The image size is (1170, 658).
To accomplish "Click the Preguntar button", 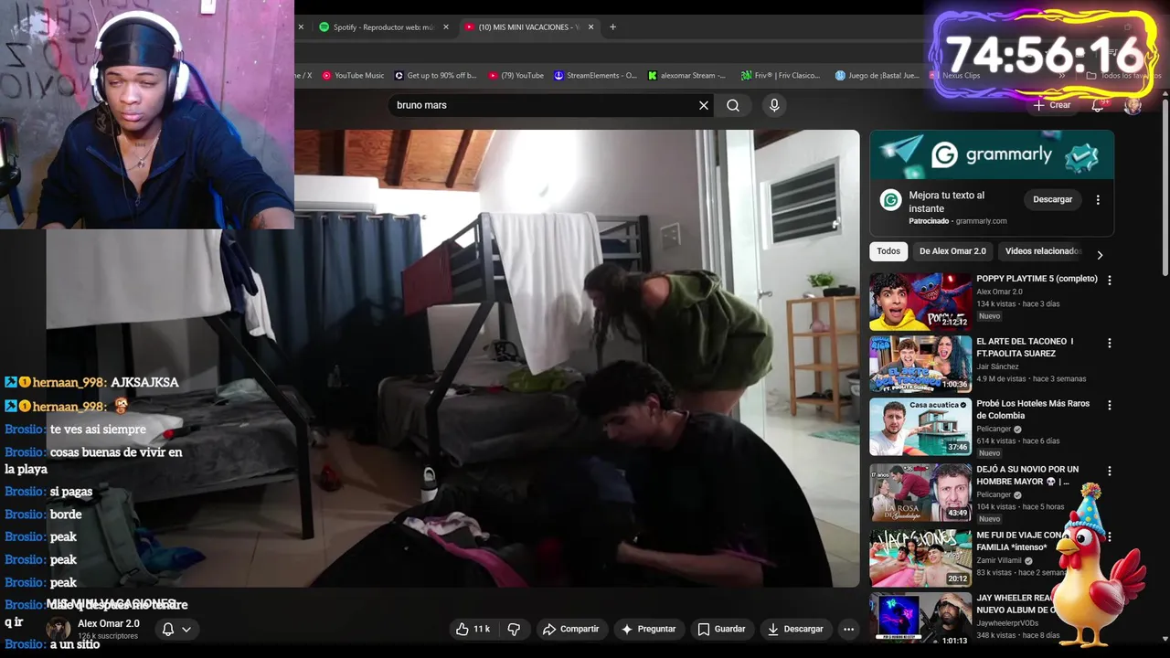I will click(x=648, y=629).
